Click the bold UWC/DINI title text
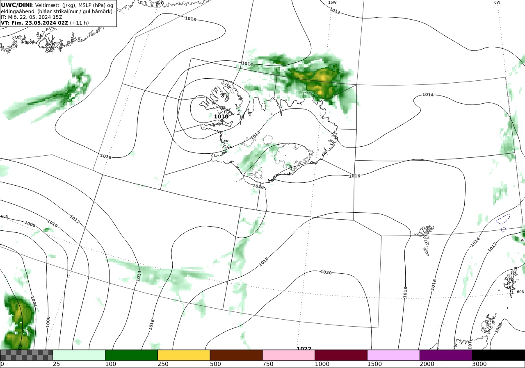This screenshot has width=525, height=368. (16, 5)
